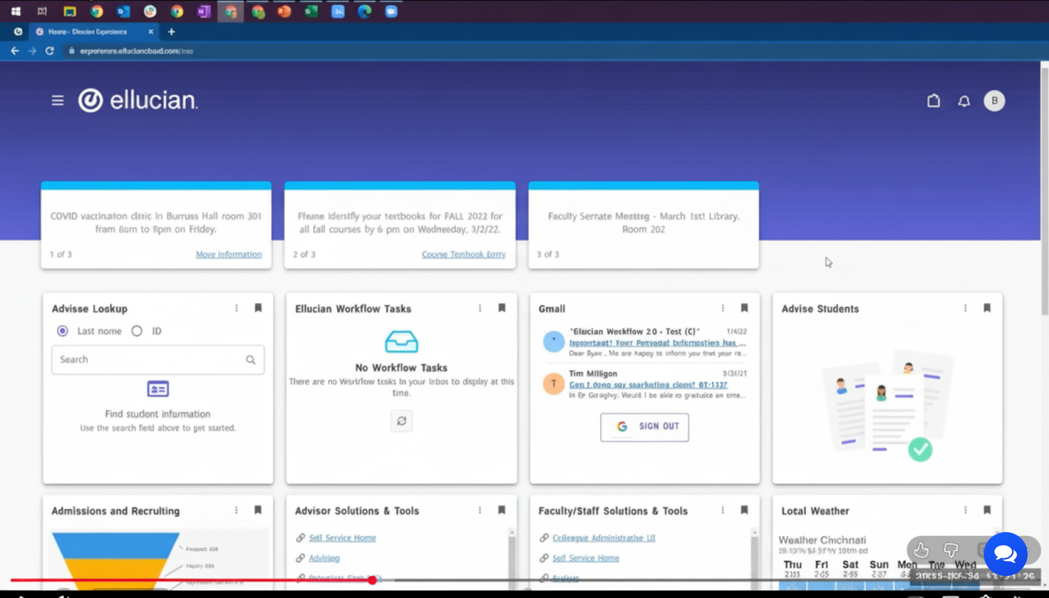This screenshot has height=598, width=1049.
Task: Open OneNote from the taskbar
Action: 203,11
